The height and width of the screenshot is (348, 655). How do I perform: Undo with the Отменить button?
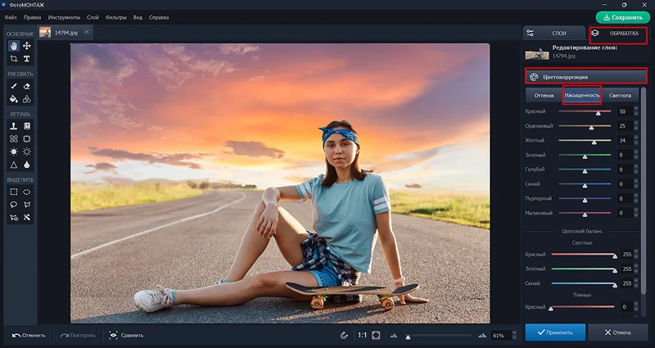click(29, 336)
